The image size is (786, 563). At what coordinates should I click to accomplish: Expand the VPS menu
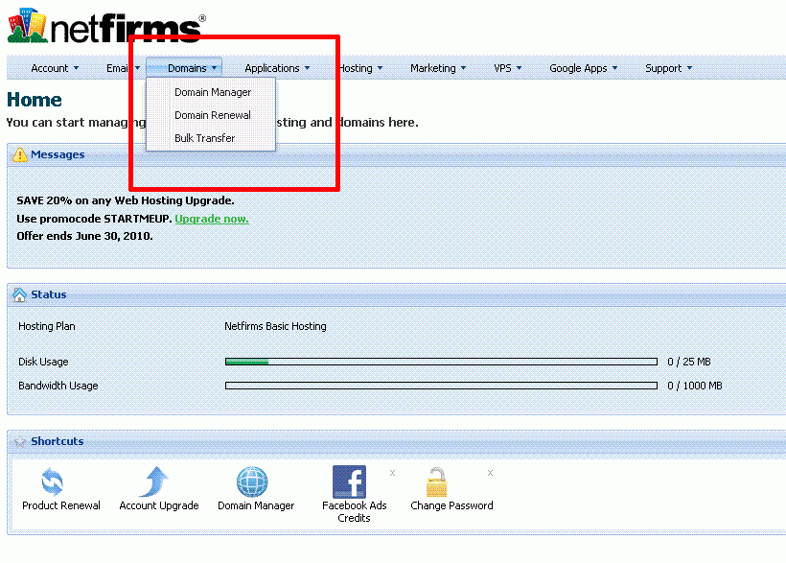(x=507, y=68)
